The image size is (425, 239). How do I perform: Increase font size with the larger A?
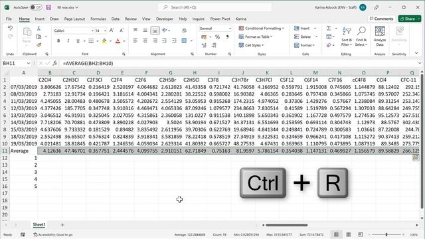(x=112, y=31)
